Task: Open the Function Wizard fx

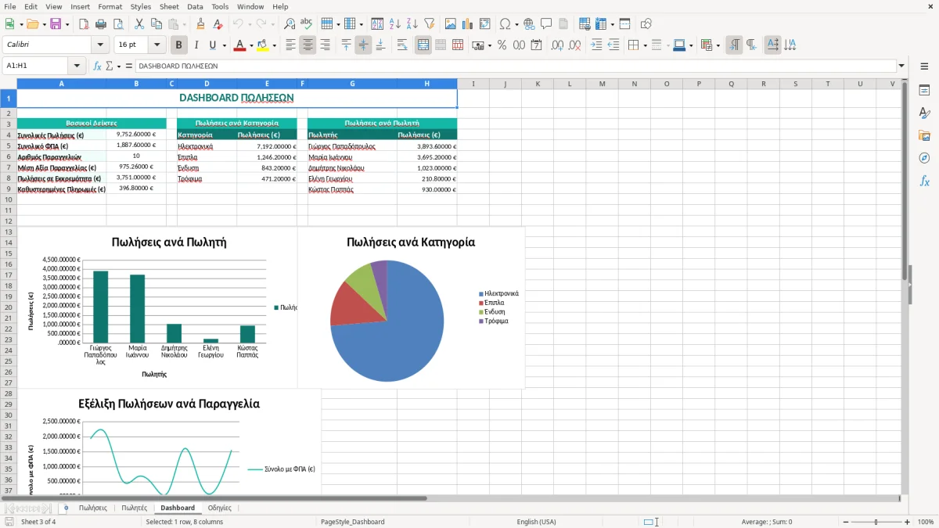Action: [x=97, y=66]
